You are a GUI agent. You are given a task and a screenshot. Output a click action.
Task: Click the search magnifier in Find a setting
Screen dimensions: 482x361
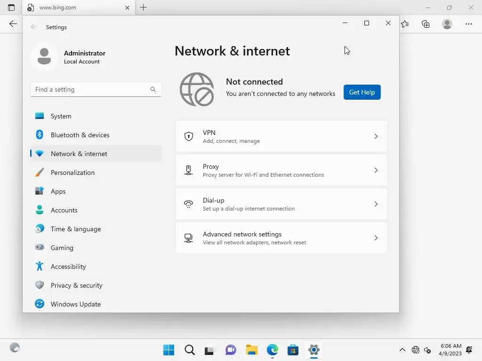point(153,89)
